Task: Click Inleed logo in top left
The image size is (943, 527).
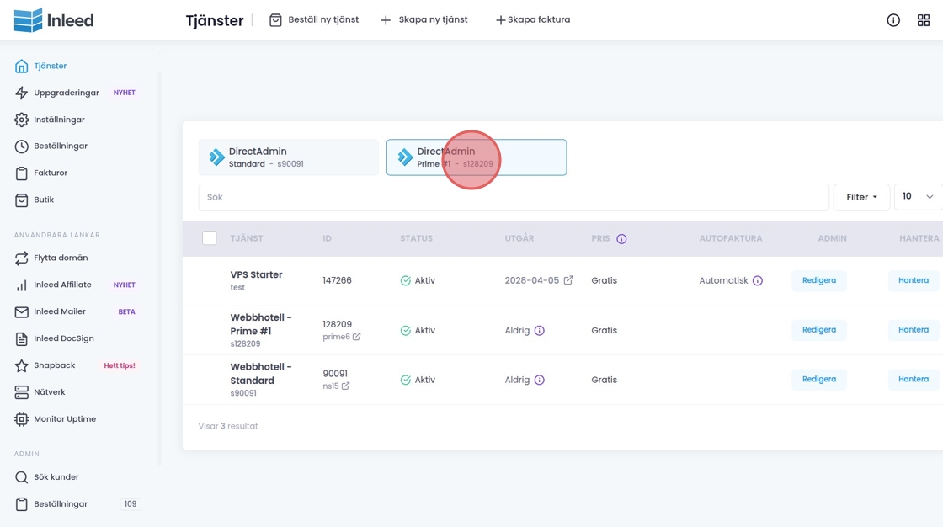Action: click(x=54, y=20)
